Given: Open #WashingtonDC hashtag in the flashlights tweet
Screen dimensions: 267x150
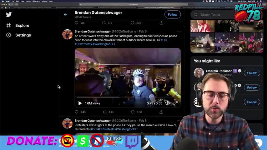Looking at the screenshot, I should point(104,44).
